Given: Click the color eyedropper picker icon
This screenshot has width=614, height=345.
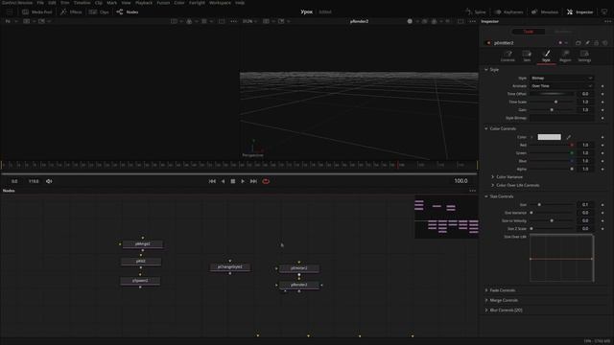Looking at the screenshot, I should 569,137.
